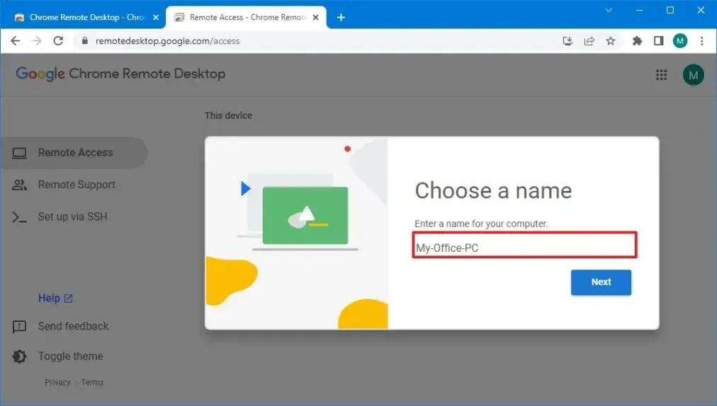Image resolution: width=717 pixels, height=406 pixels.
Task: Select Remote Access in sidebar
Action: [x=74, y=153]
